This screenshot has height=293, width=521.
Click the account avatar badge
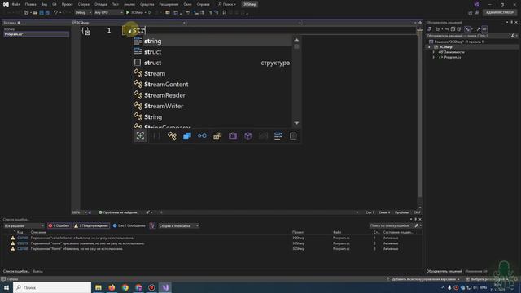[x=477, y=4]
